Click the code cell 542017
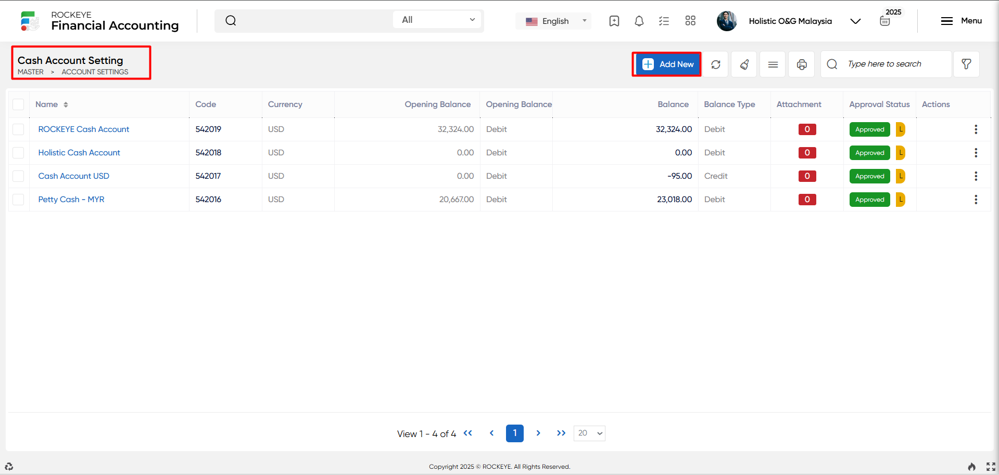This screenshot has height=475, width=999. tap(208, 176)
